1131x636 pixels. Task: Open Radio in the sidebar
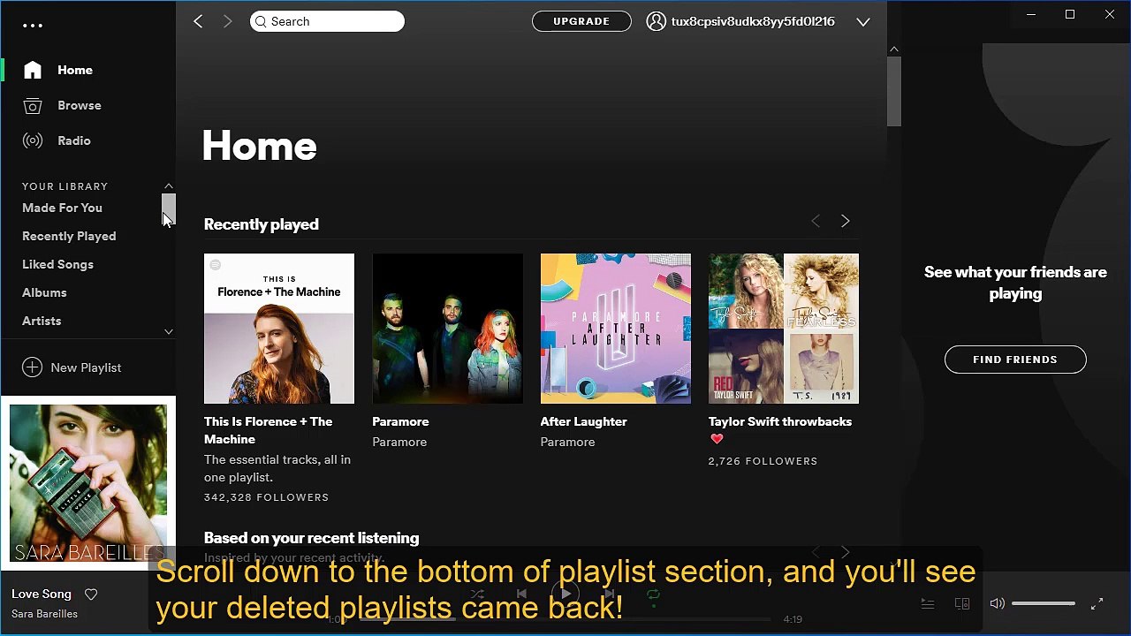[74, 140]
